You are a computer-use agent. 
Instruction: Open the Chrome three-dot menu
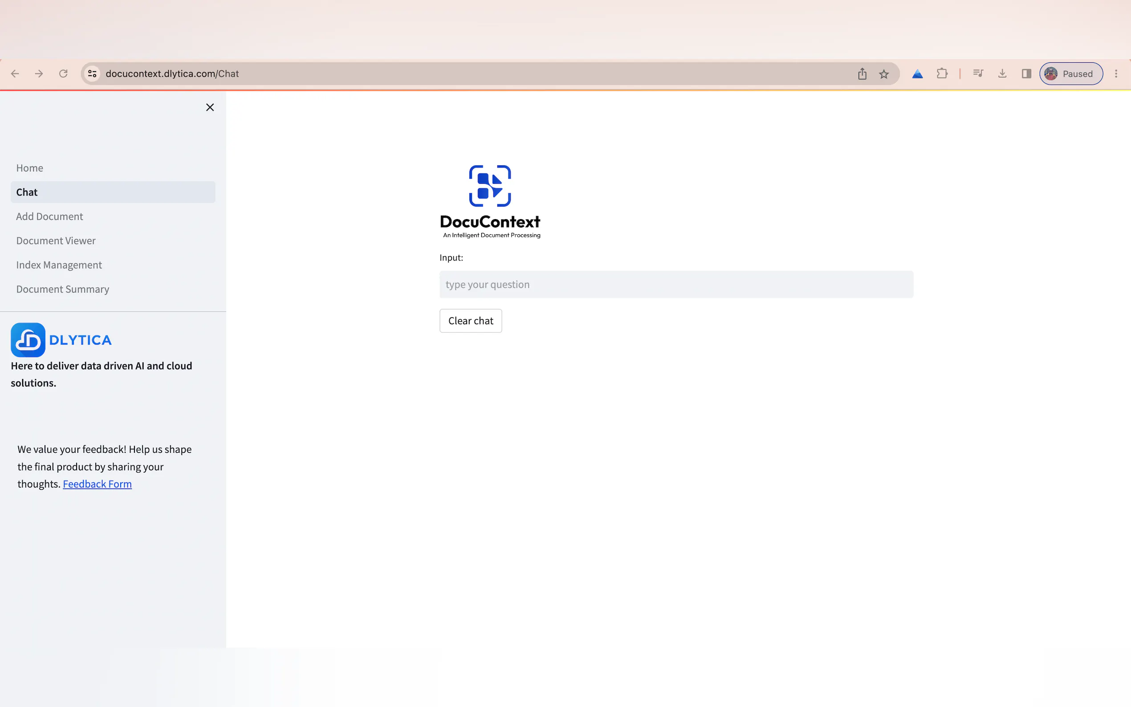coord(1116,74)
